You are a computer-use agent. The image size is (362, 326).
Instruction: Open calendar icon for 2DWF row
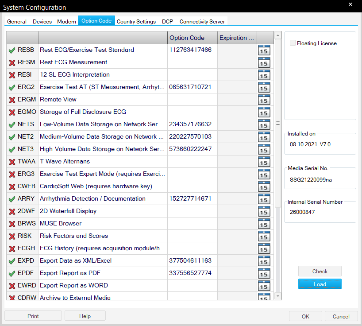tap(264, 211)
